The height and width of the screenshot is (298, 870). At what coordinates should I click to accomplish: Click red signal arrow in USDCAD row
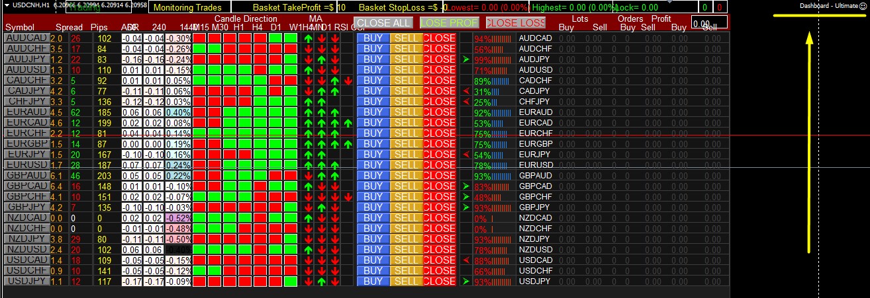click(467, 260)
